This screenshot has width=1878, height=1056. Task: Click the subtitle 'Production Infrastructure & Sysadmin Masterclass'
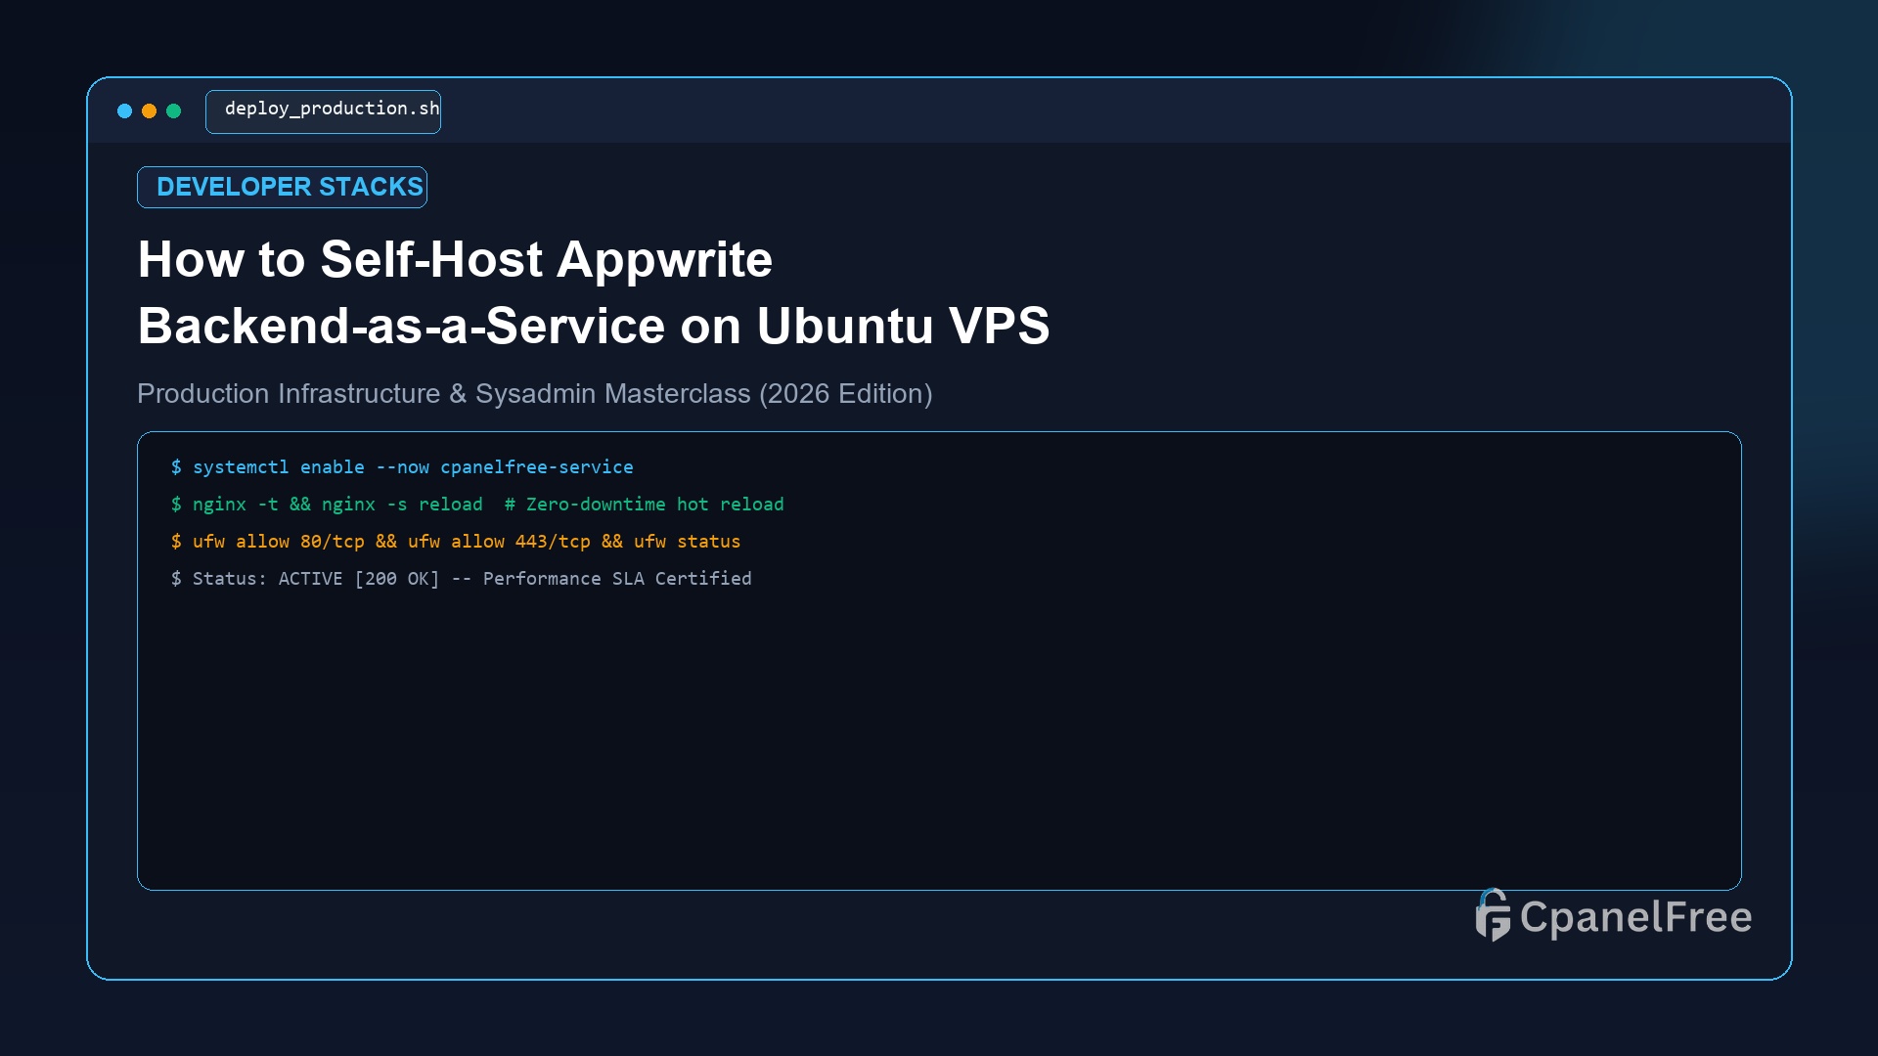(x=534, y=394)
